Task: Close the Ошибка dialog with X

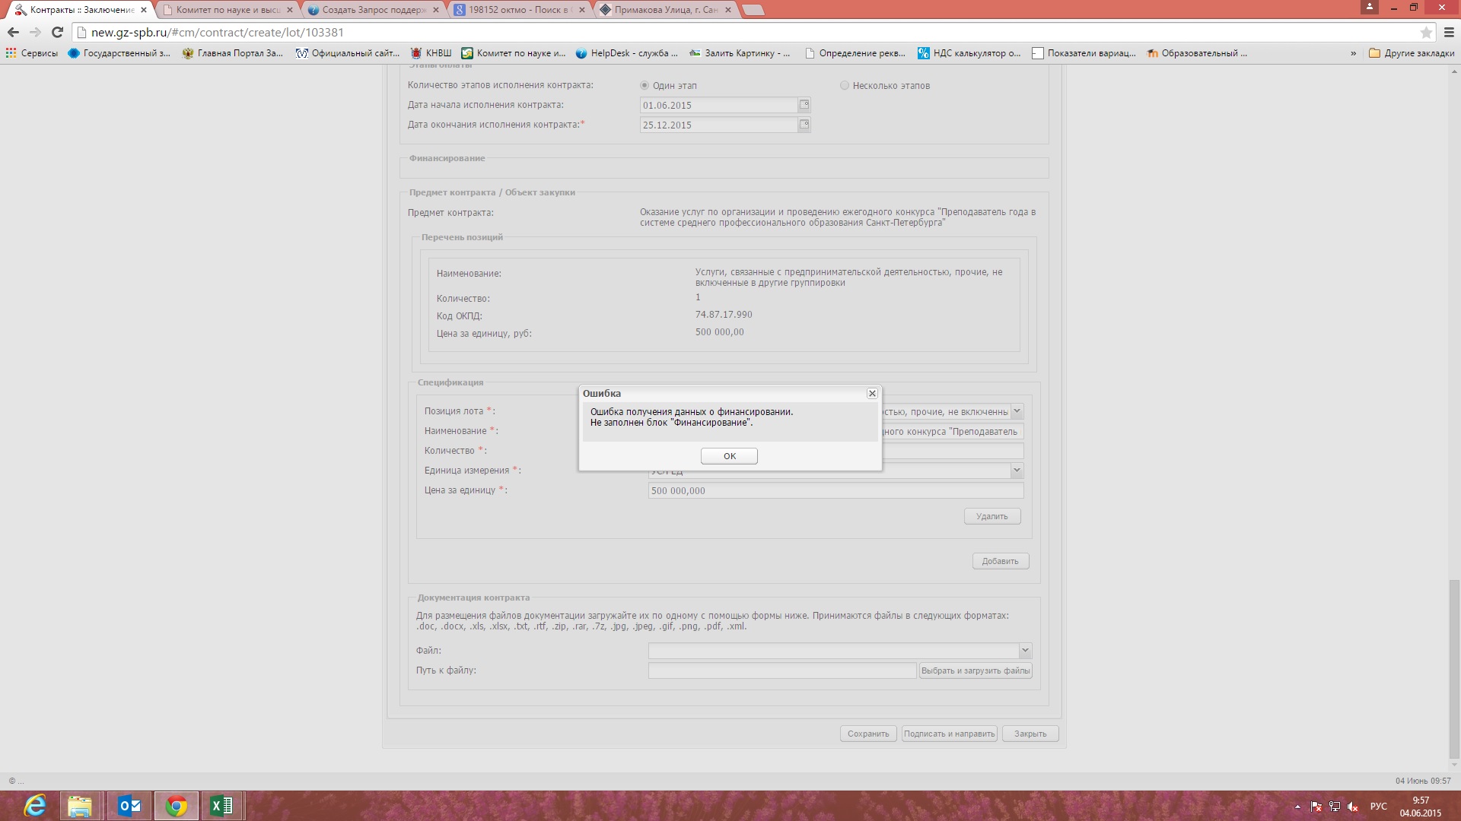Action: click(872, 393)
